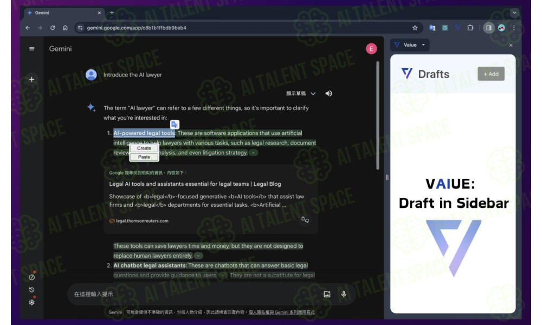The height and width of the screenshot is (325, 542).
Task: Close the Vaiue side panel
Action: tap(511, 45)
